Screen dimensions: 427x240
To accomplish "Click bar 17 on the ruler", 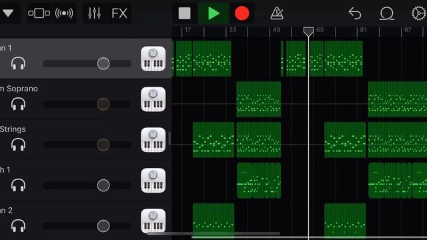I will click(187, 29).
